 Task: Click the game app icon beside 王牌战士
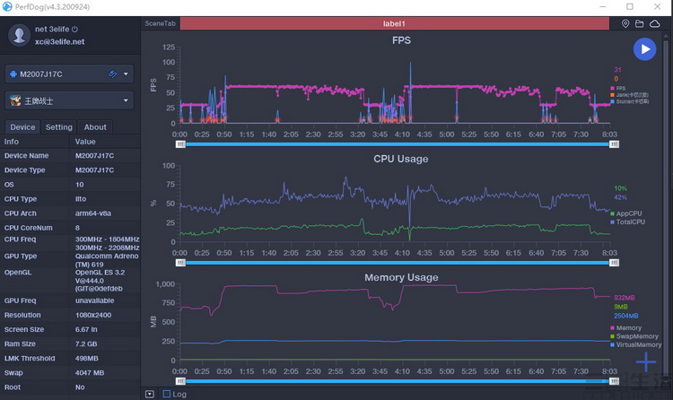point(15,100)
